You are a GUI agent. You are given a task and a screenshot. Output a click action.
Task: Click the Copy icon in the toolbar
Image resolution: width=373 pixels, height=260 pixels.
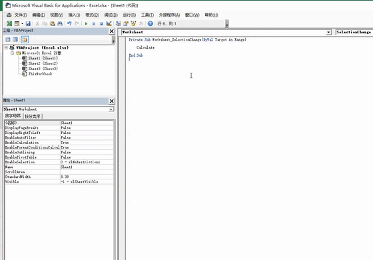pos(45,23)
